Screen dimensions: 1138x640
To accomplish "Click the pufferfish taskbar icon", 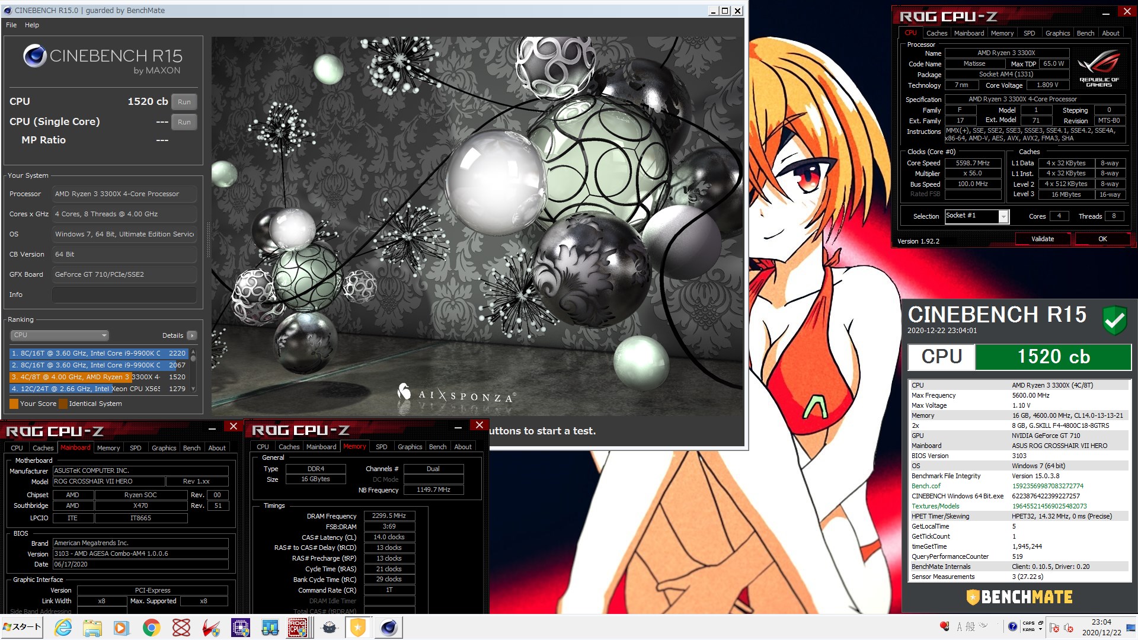I will tap(330, 628).
